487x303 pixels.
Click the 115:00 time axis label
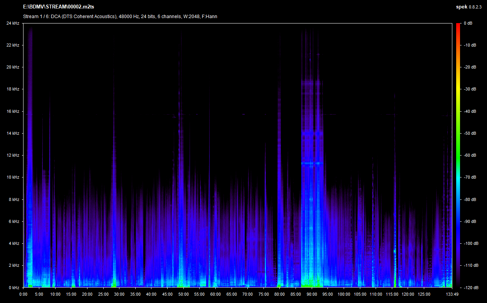click(x=392, y=295)
